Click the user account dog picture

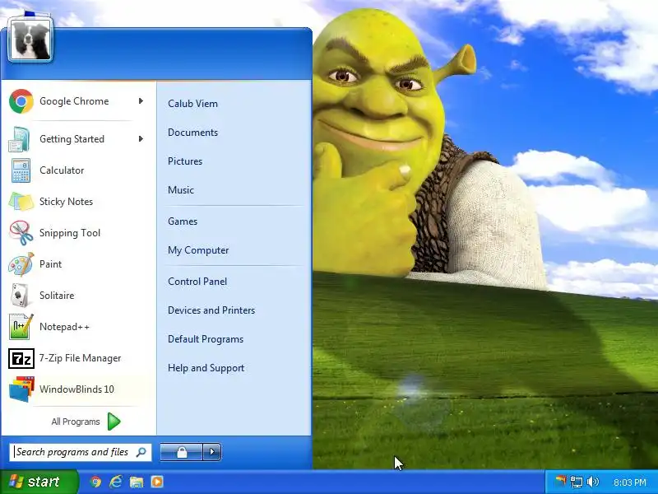tap(30, 40)
